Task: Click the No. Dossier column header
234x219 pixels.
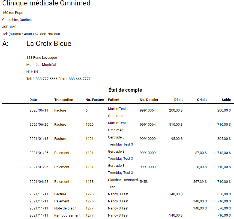Action: 149,100
